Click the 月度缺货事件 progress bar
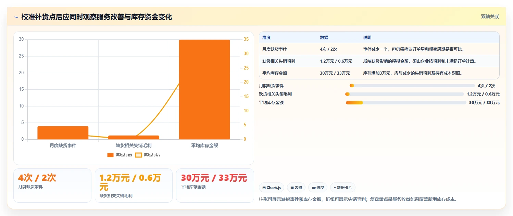Viewport: 513px width, 216px height. tap(412, 86)
